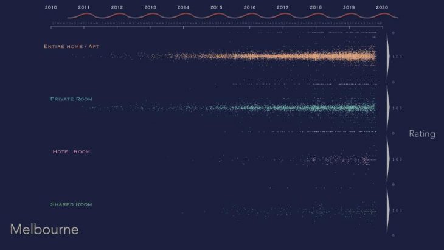The width and height of the screenshot is (444, 250).
Task: Click the 2011 year label
Action: pos(84,7)
